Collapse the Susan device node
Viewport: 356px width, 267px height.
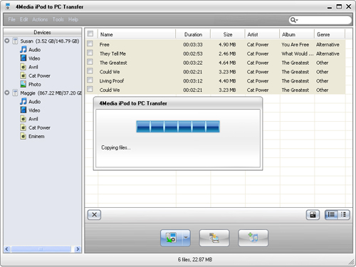[7, 41]
